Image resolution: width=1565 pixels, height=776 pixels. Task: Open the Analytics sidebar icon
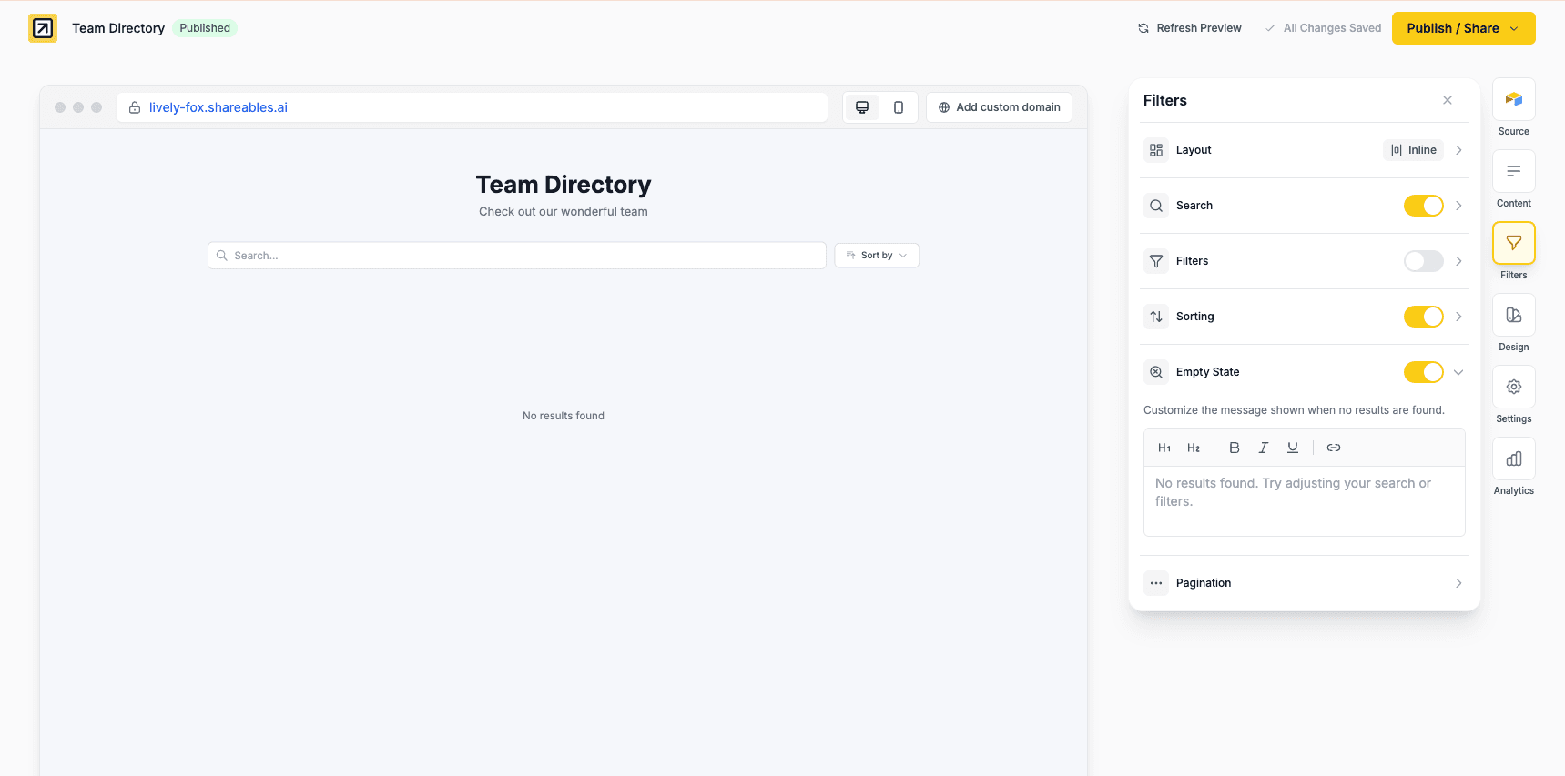pyautogui.click(x=1513, y=459)
